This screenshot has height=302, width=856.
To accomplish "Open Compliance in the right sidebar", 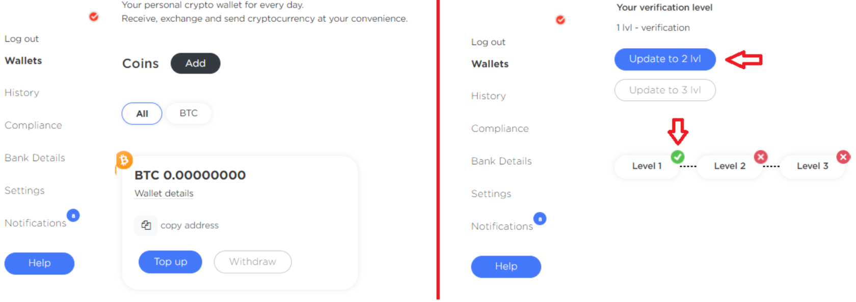I will [x=500, y=129].
